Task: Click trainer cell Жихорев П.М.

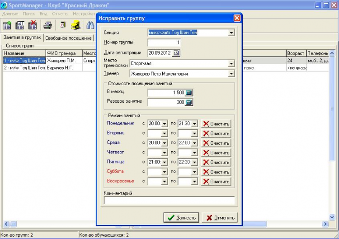Action: click(64, 61)
